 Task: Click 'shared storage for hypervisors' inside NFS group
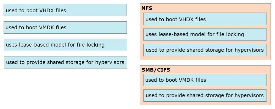205,50
